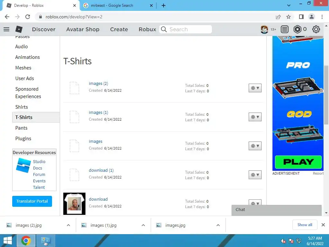The width and height of the screenshot is (329, 247).
Task: Open options arrow for images (2).jpg download
Action: (x=68, y=225)
